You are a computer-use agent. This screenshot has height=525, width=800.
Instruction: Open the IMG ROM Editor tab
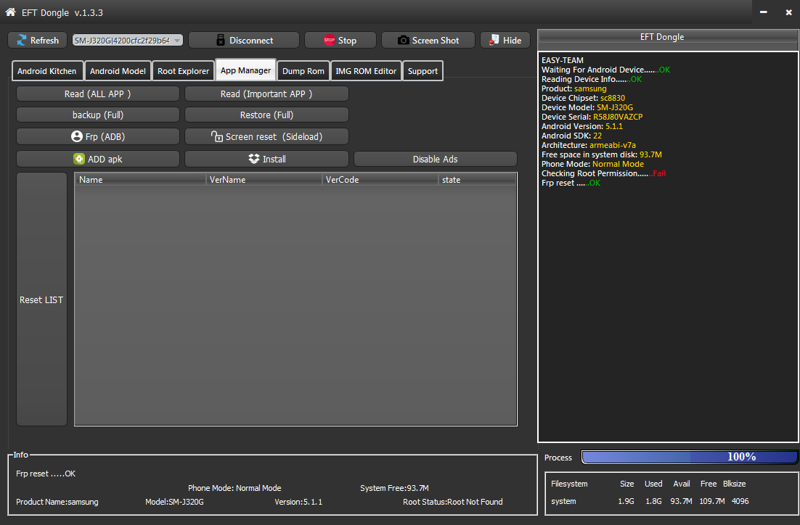coord(366,71)
